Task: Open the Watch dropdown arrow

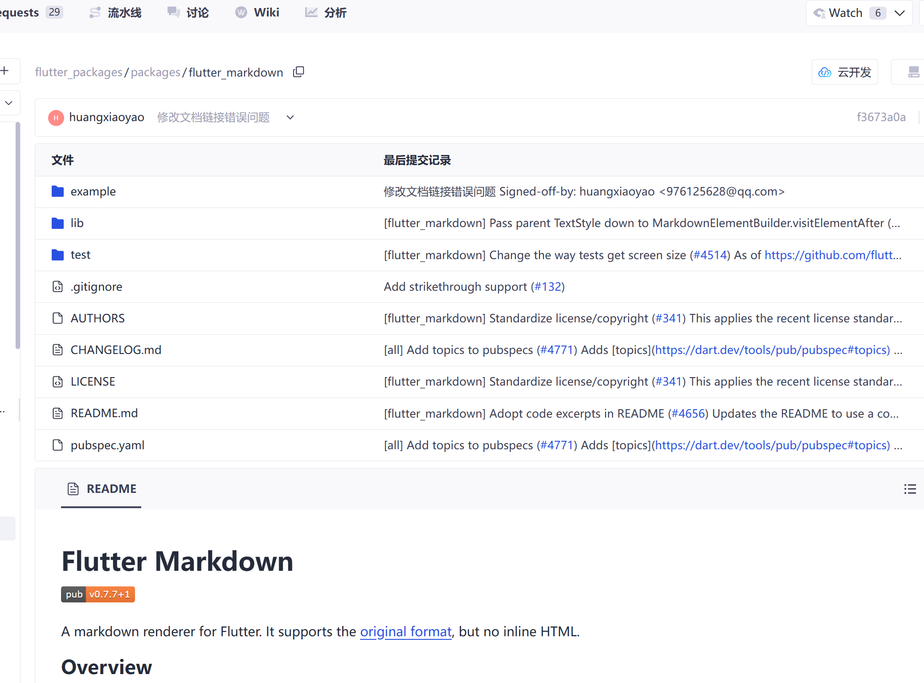Action: pos(900,13)
